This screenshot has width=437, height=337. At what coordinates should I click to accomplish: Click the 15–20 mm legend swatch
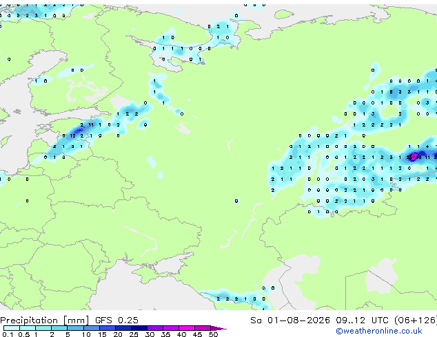click(107, 328)
